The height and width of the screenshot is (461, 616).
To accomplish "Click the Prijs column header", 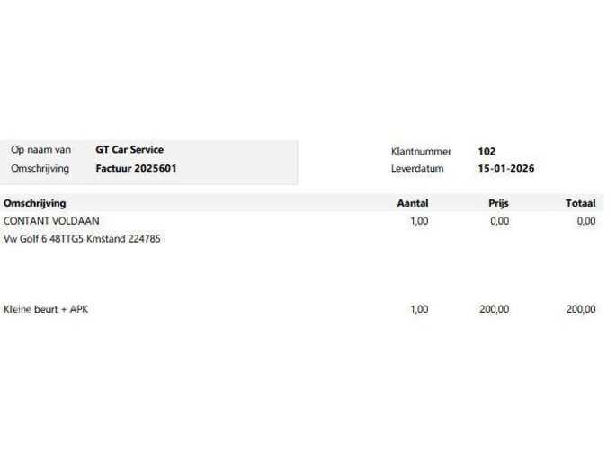I will [498, 203].
